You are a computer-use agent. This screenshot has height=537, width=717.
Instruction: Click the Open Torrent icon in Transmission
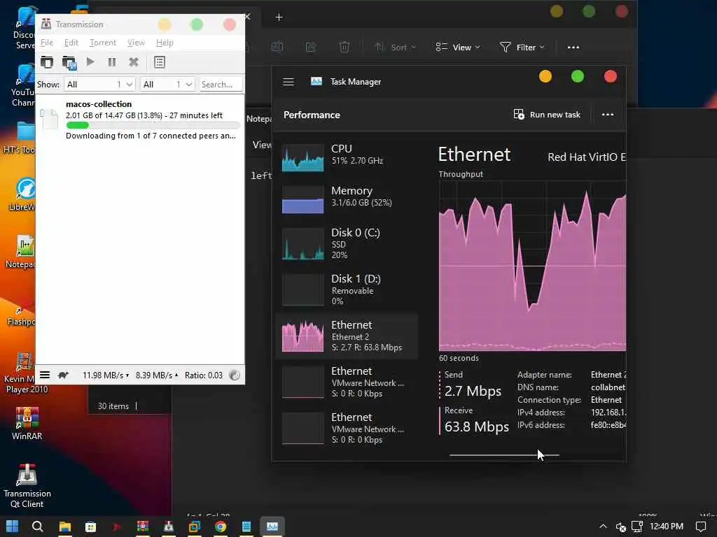click(x=47, y=62)
